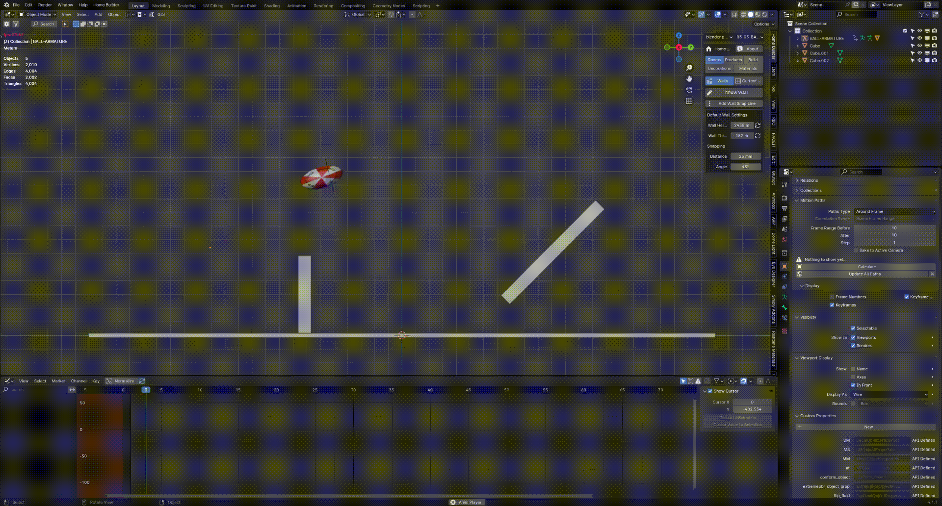Click Add Wall Snap Line button
Image resolution: width=942 pixels, height=506 pixels.
pos(734,103)
